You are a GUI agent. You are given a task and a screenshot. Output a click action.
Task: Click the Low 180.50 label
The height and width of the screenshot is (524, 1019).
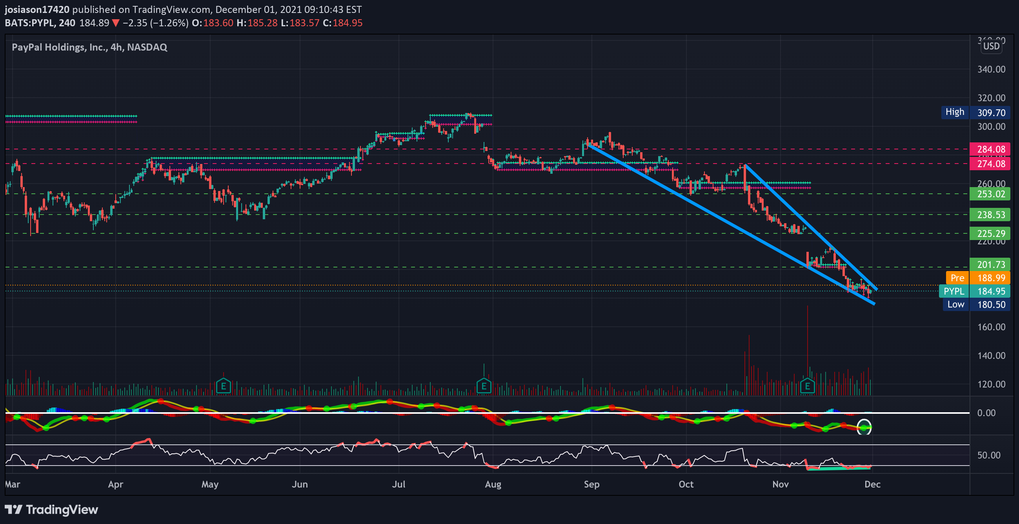click(x=976, y=304)
